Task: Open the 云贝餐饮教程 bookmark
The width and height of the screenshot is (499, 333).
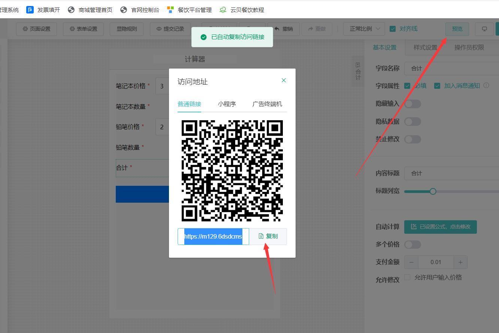Action: [242, 10]
